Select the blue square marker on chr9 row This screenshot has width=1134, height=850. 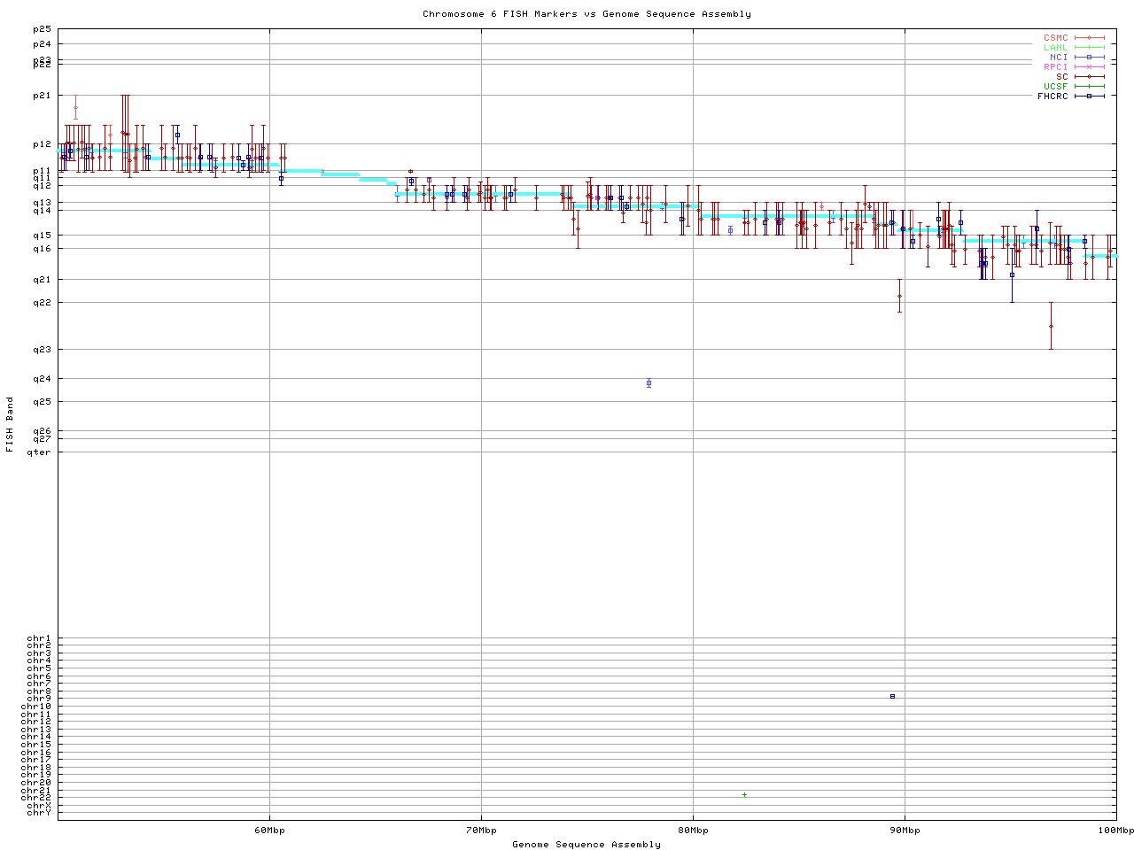[x=892, y=697]
